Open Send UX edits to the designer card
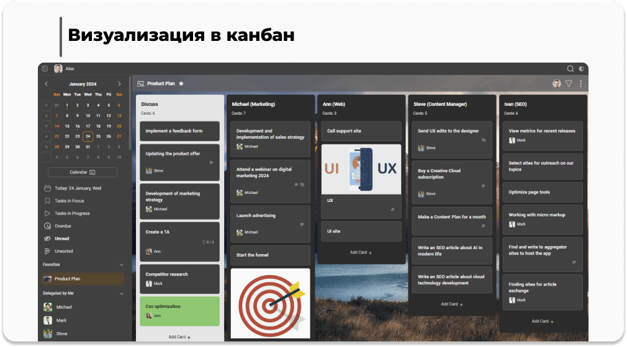627x347 pixels. pyautogui.click(x=452, y=139)
